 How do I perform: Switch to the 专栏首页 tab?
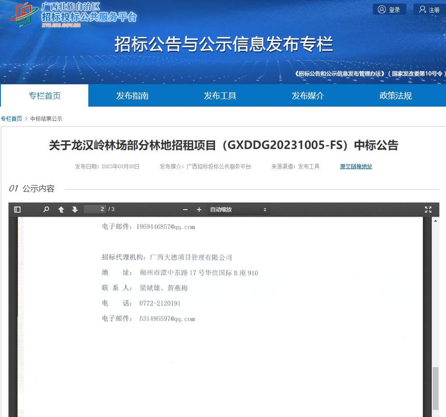44,96
